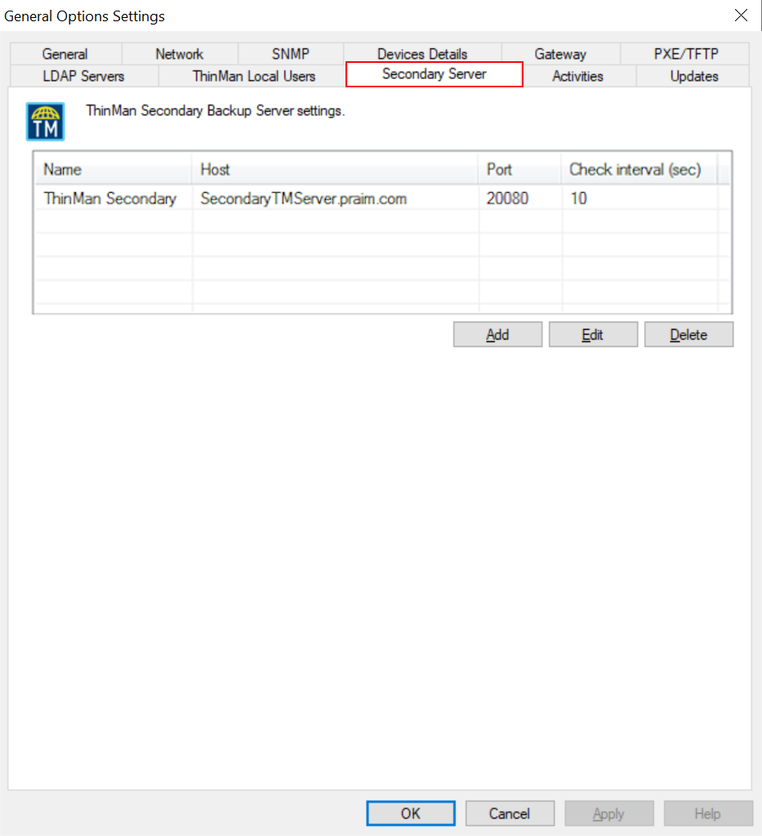Open the Gateway tab

tap(560, 54)
